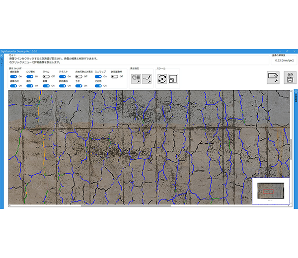Enable the ラベル switch
Image resolution: width=298 pixels, height=258 pixels.
click(46, 76)
